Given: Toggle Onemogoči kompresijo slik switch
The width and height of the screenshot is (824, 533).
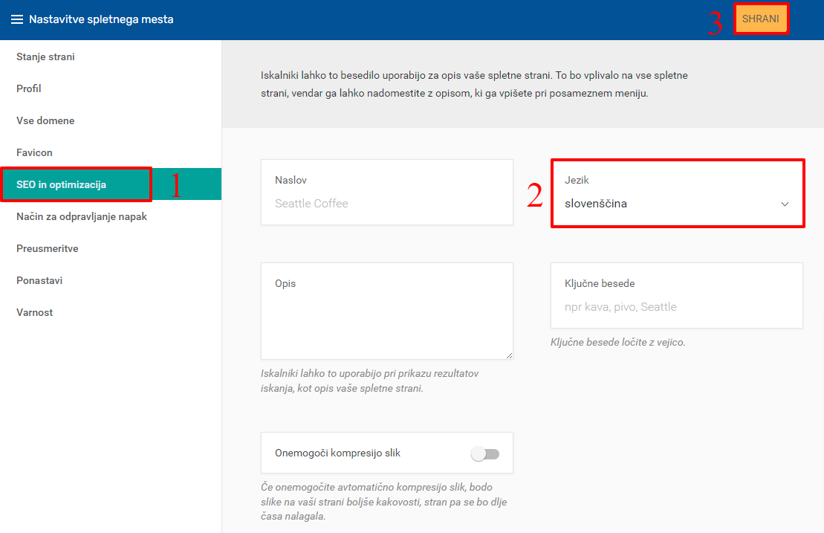Looking at the screenshot, I should point(485,453).
